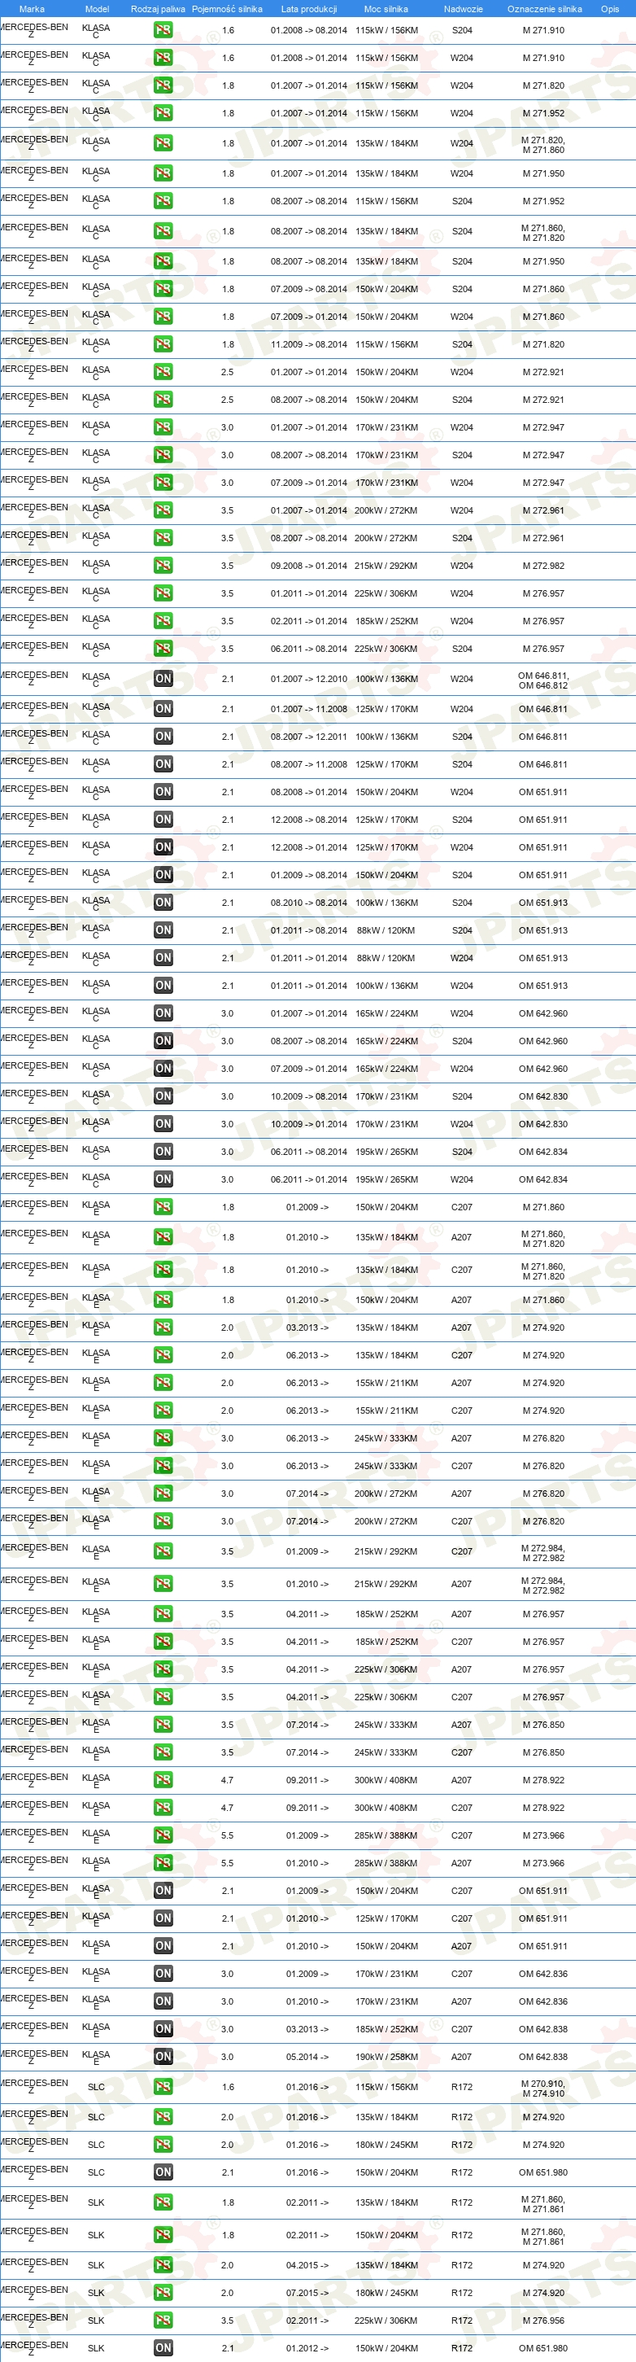This screenshot has height=2362, width=636.
Task: Click the '08.2010 -> 08.2014' production years
Action: click(x=309, y=903)
